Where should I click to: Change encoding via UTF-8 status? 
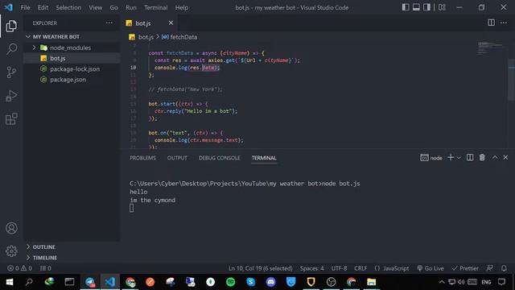339,268
